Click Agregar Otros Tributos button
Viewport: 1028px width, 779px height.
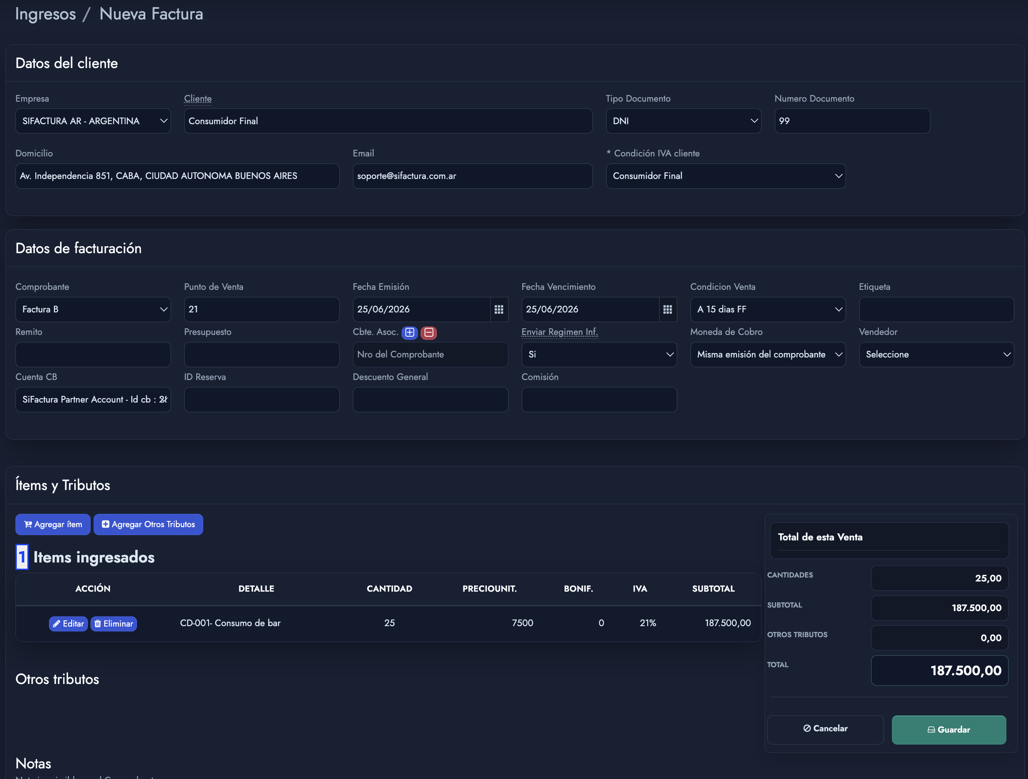coord(148,524)
